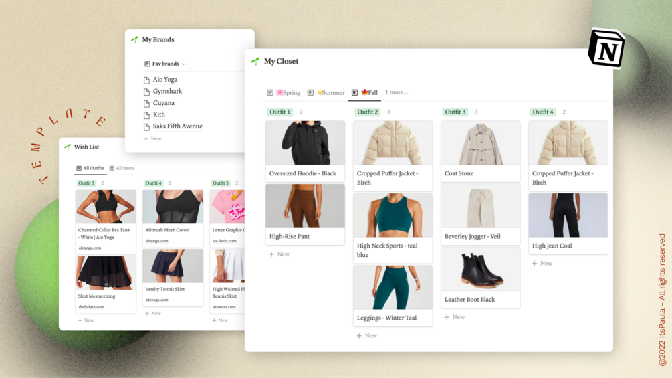Open the Alo Yoga brand page
This screenshot has width=672, height=378.
coord(165,80)
